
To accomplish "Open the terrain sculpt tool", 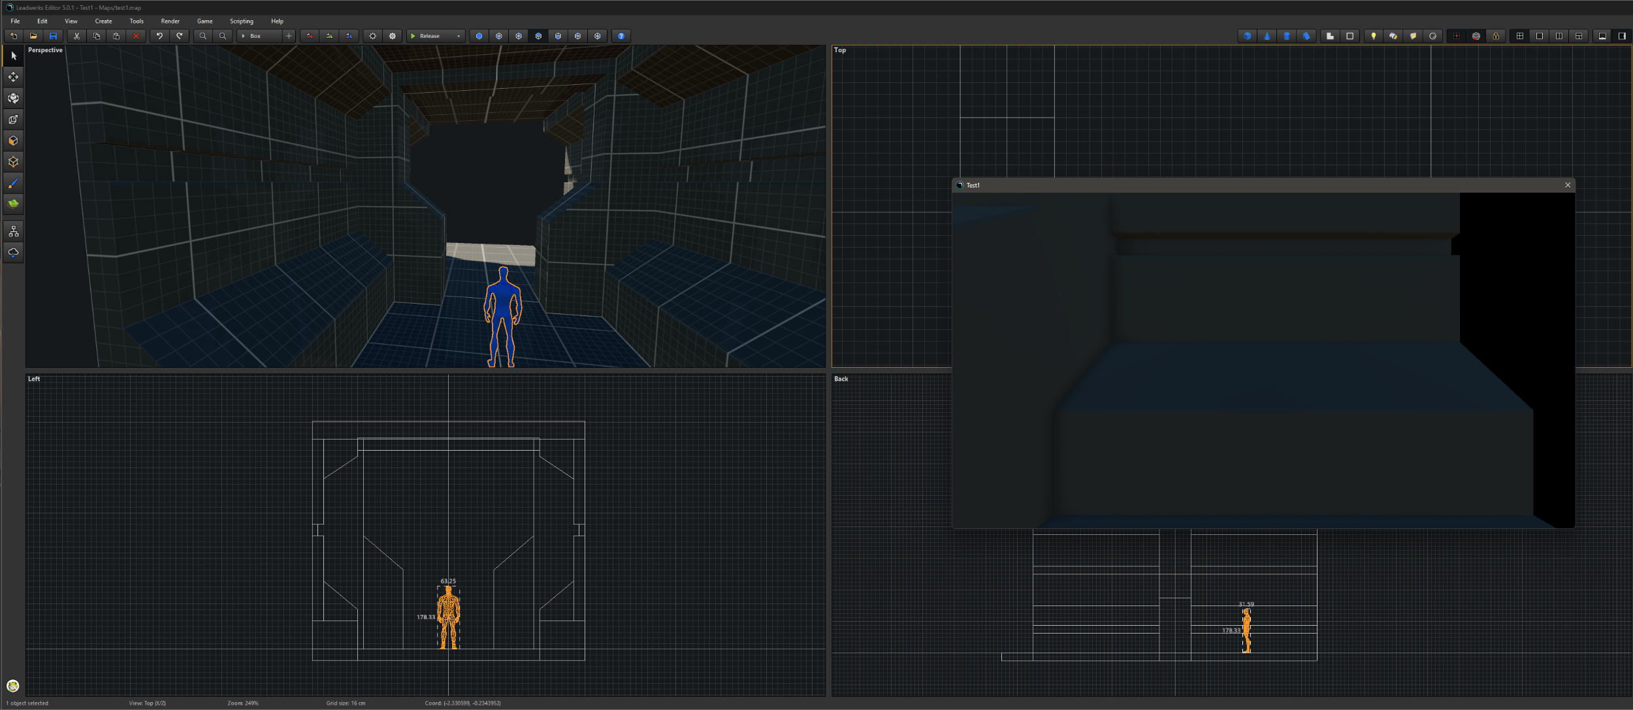I will pos(13,204).
